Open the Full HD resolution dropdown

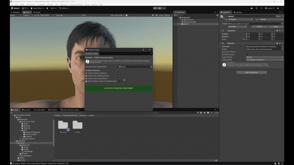44,15
